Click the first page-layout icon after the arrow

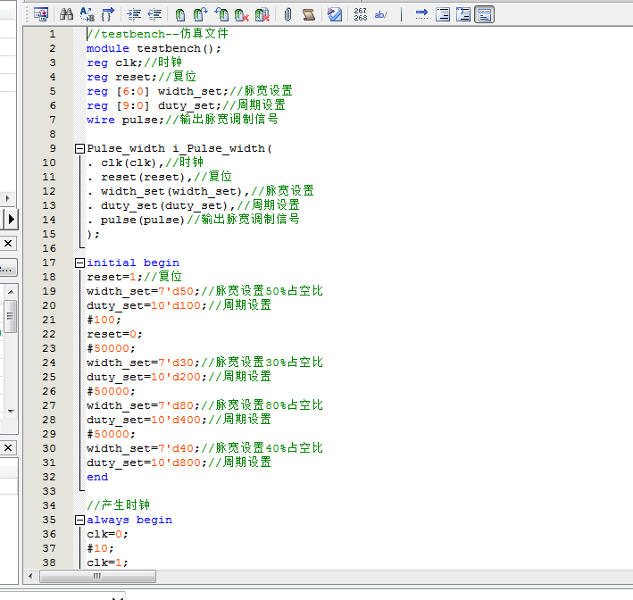(x=443, y=15)
